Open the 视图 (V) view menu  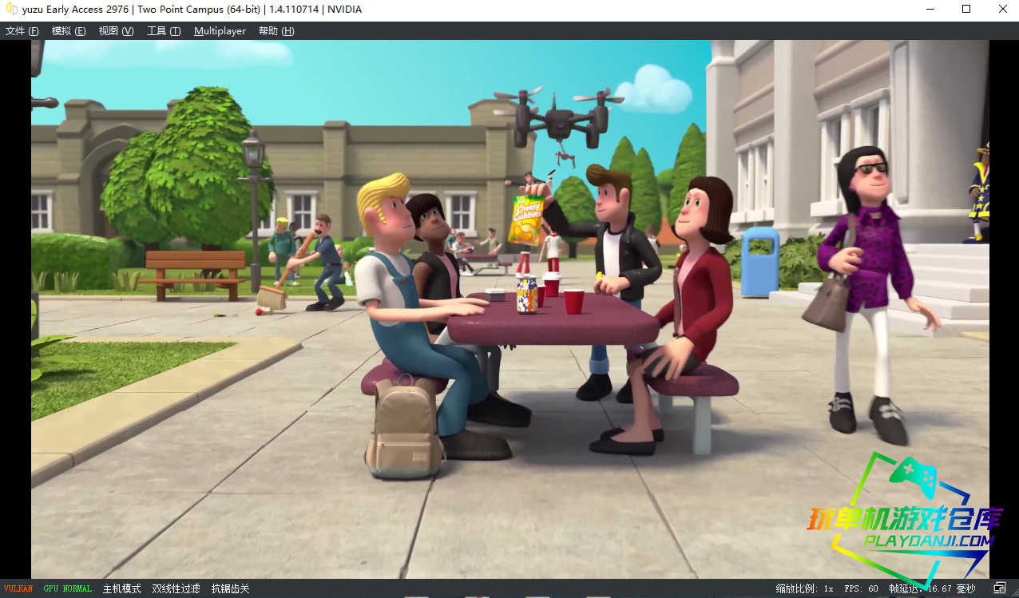point(116,31)
